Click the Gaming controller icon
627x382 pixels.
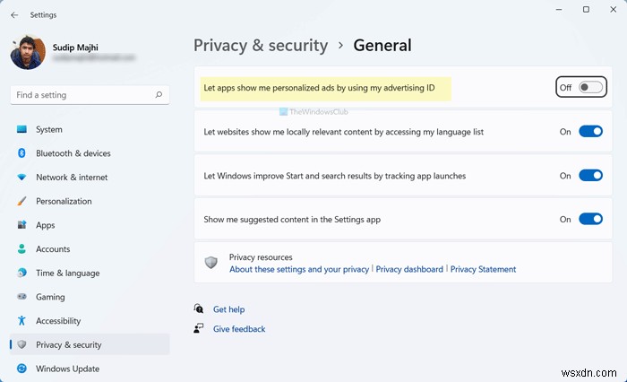pos(21,297)
